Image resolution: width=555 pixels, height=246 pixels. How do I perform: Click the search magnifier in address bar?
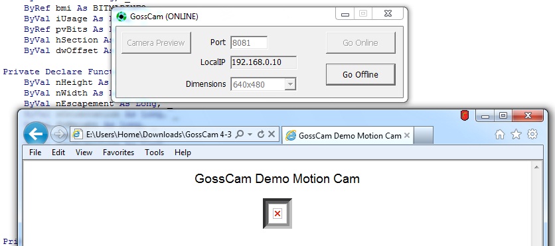pos(240,135)
